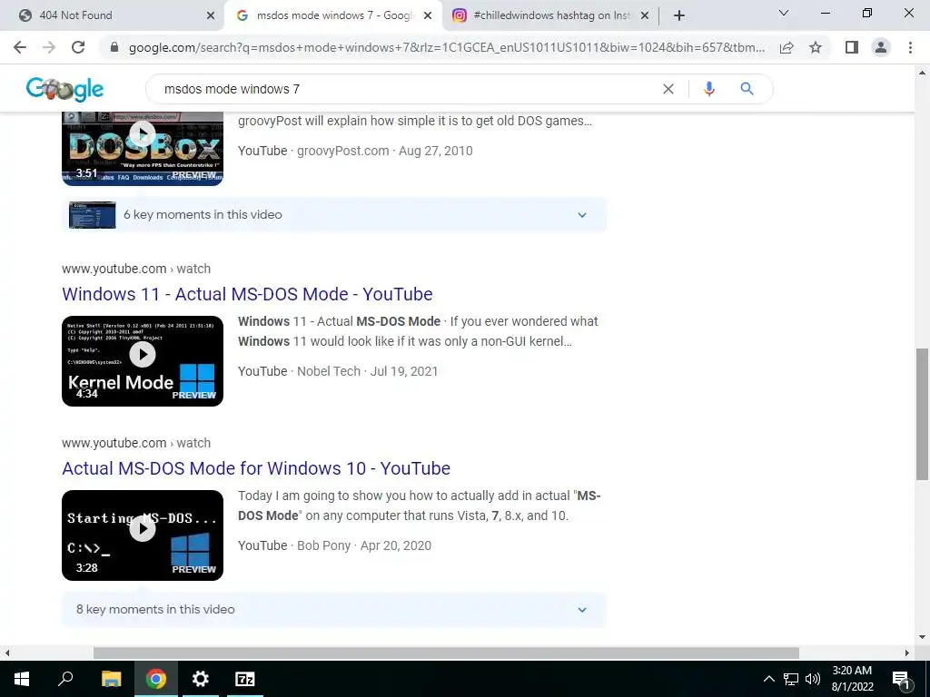Click the horizontal scrollbar thumb

[x=446, y=653]
